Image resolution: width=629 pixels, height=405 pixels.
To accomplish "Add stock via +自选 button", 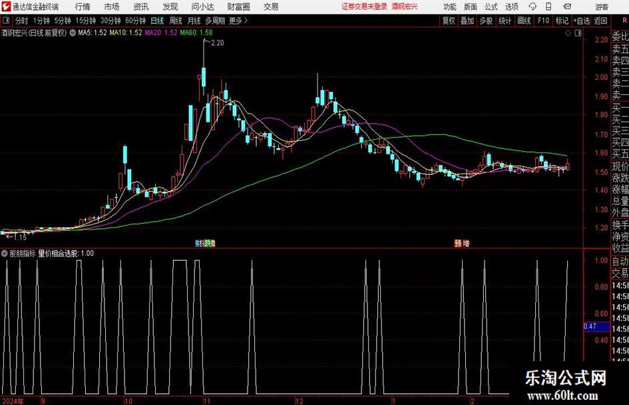I will 581,21.
